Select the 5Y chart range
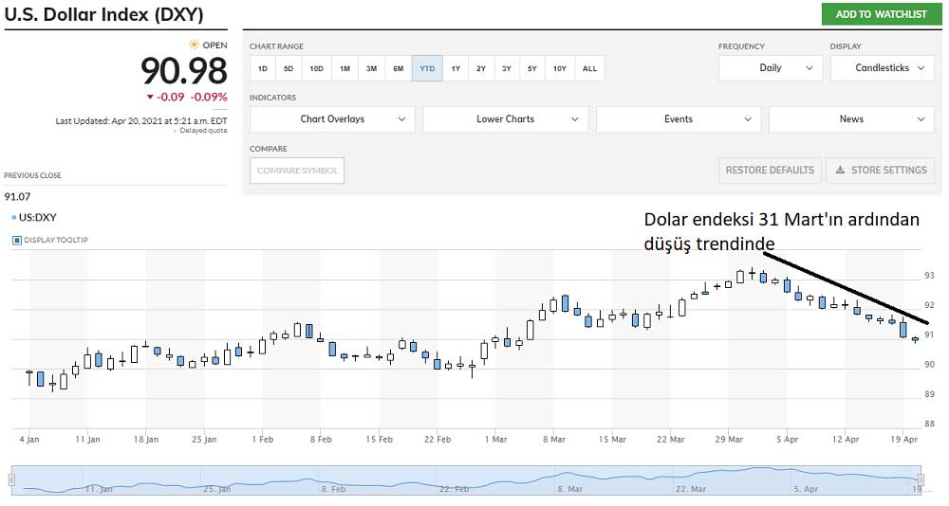Screen dimensions: 949x506 pos(532,68)
